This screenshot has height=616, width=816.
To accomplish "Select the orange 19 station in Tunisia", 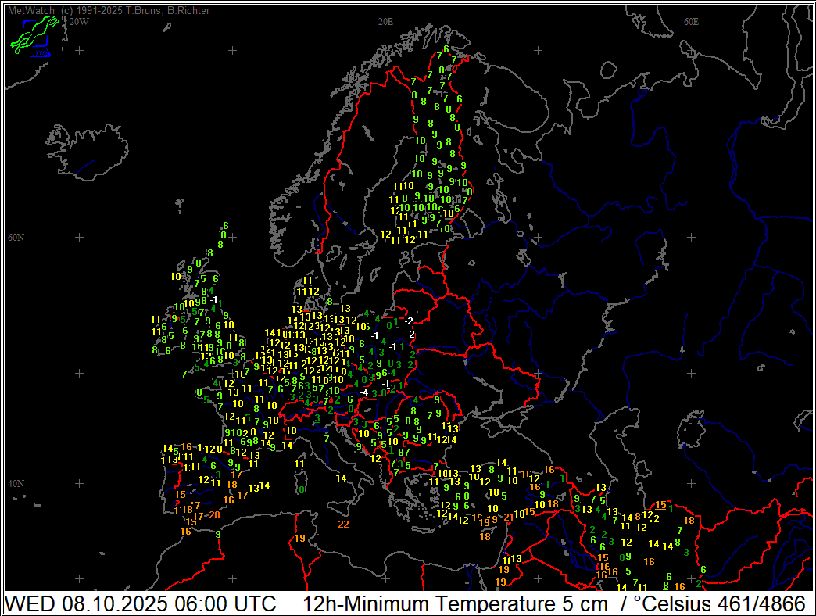I will coord(300,539).
